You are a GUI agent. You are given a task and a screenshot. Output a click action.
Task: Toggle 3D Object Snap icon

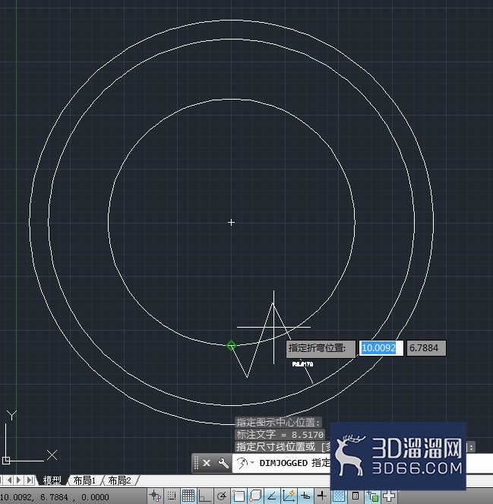click(x=255, y=496)
